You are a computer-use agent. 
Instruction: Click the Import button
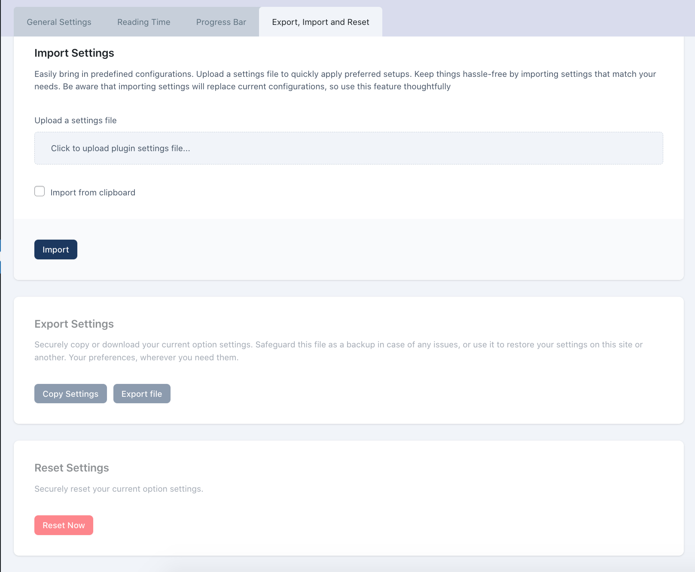point(56,249)
